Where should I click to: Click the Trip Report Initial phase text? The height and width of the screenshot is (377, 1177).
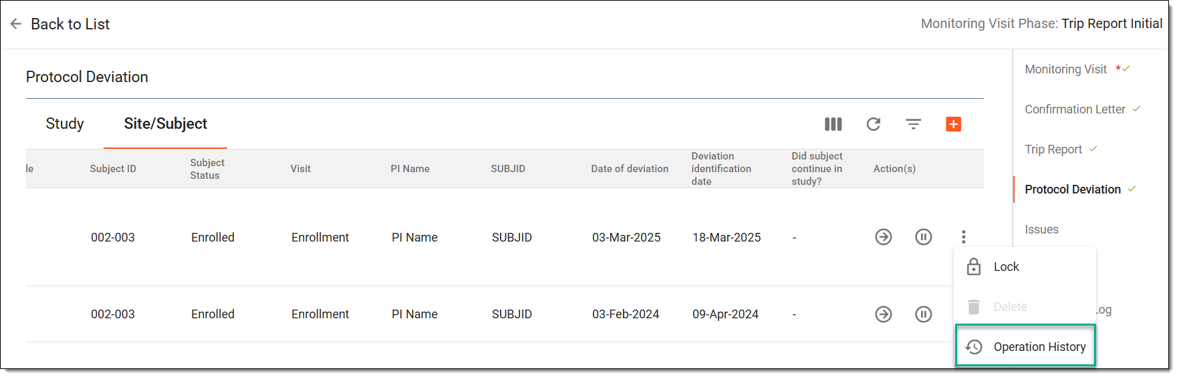click(1112, 23)
